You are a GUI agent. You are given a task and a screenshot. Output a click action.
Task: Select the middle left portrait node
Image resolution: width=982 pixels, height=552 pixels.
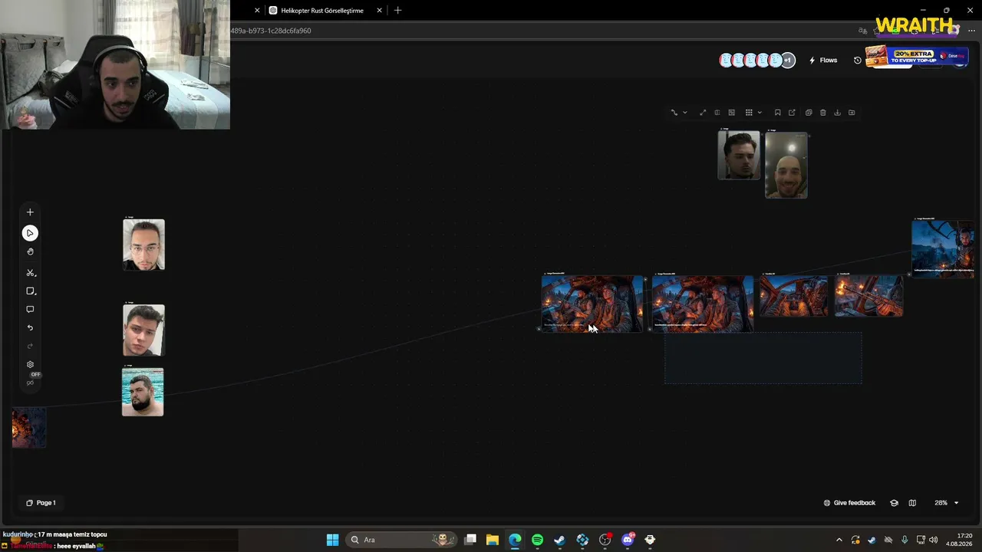coord(143,330)
